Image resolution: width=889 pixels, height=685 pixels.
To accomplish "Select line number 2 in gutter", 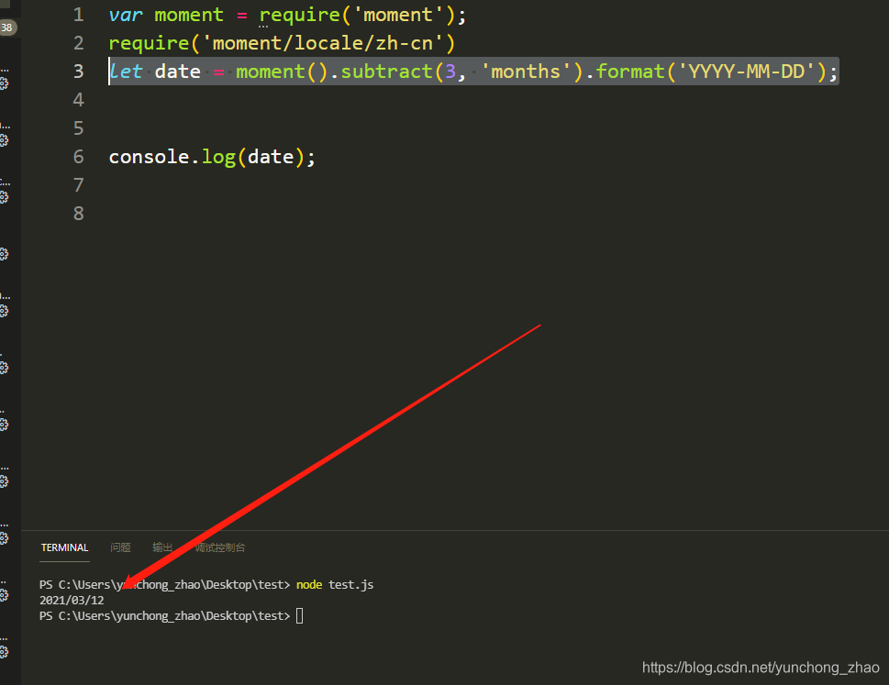I will click(x=78, y=43).
